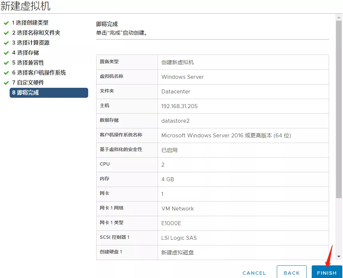
Task: Jump to step 4 选择存储
Action: (25, 53)
